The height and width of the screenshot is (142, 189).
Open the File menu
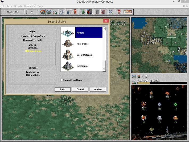click(3, 6)
